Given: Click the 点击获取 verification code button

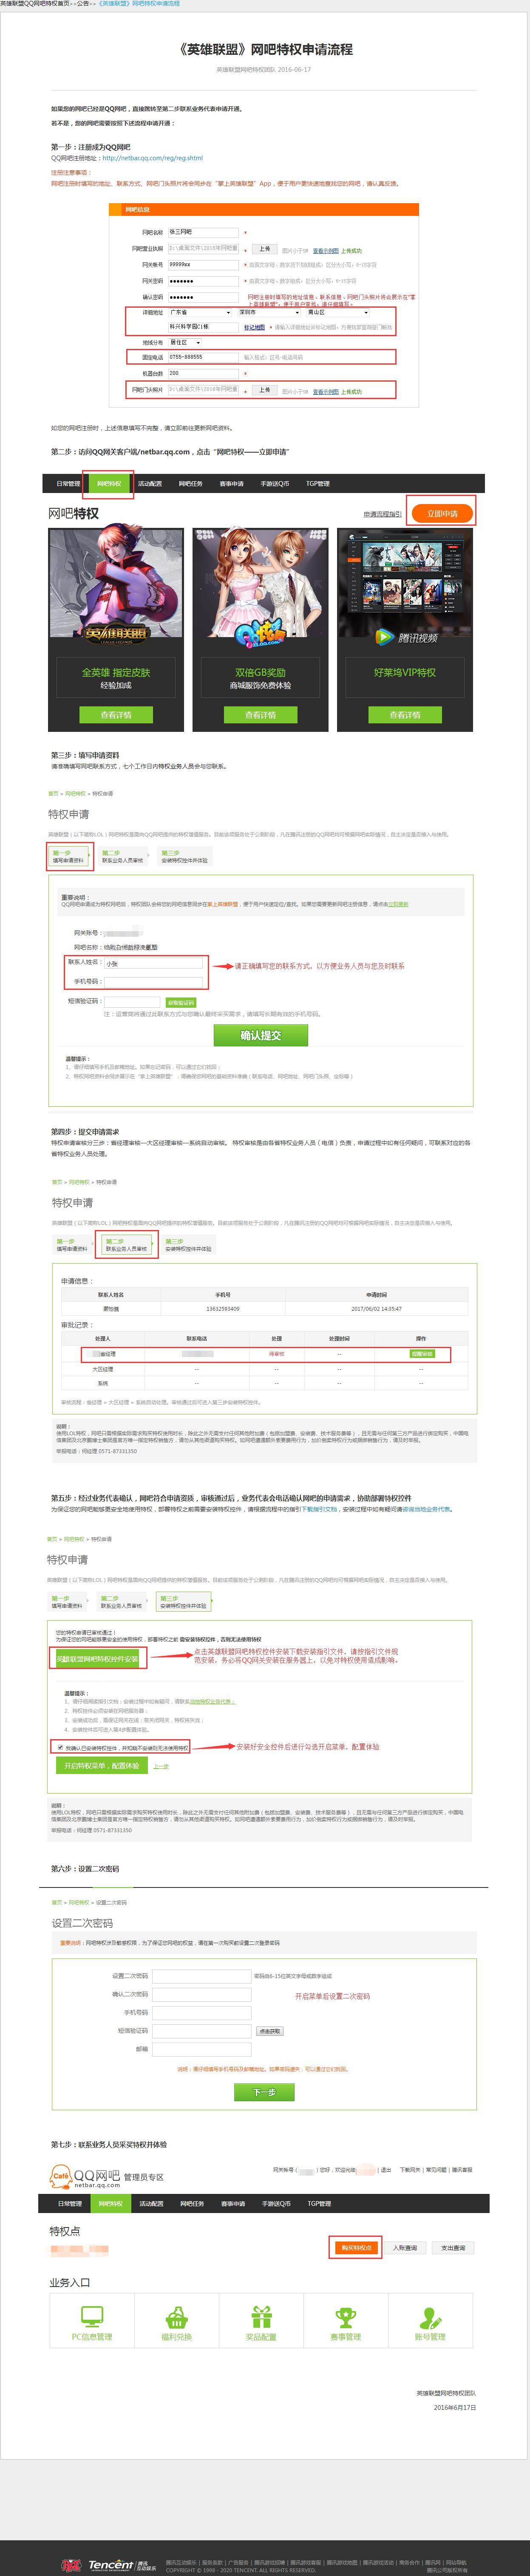Looking at the screenshot, I should 270,2031.
